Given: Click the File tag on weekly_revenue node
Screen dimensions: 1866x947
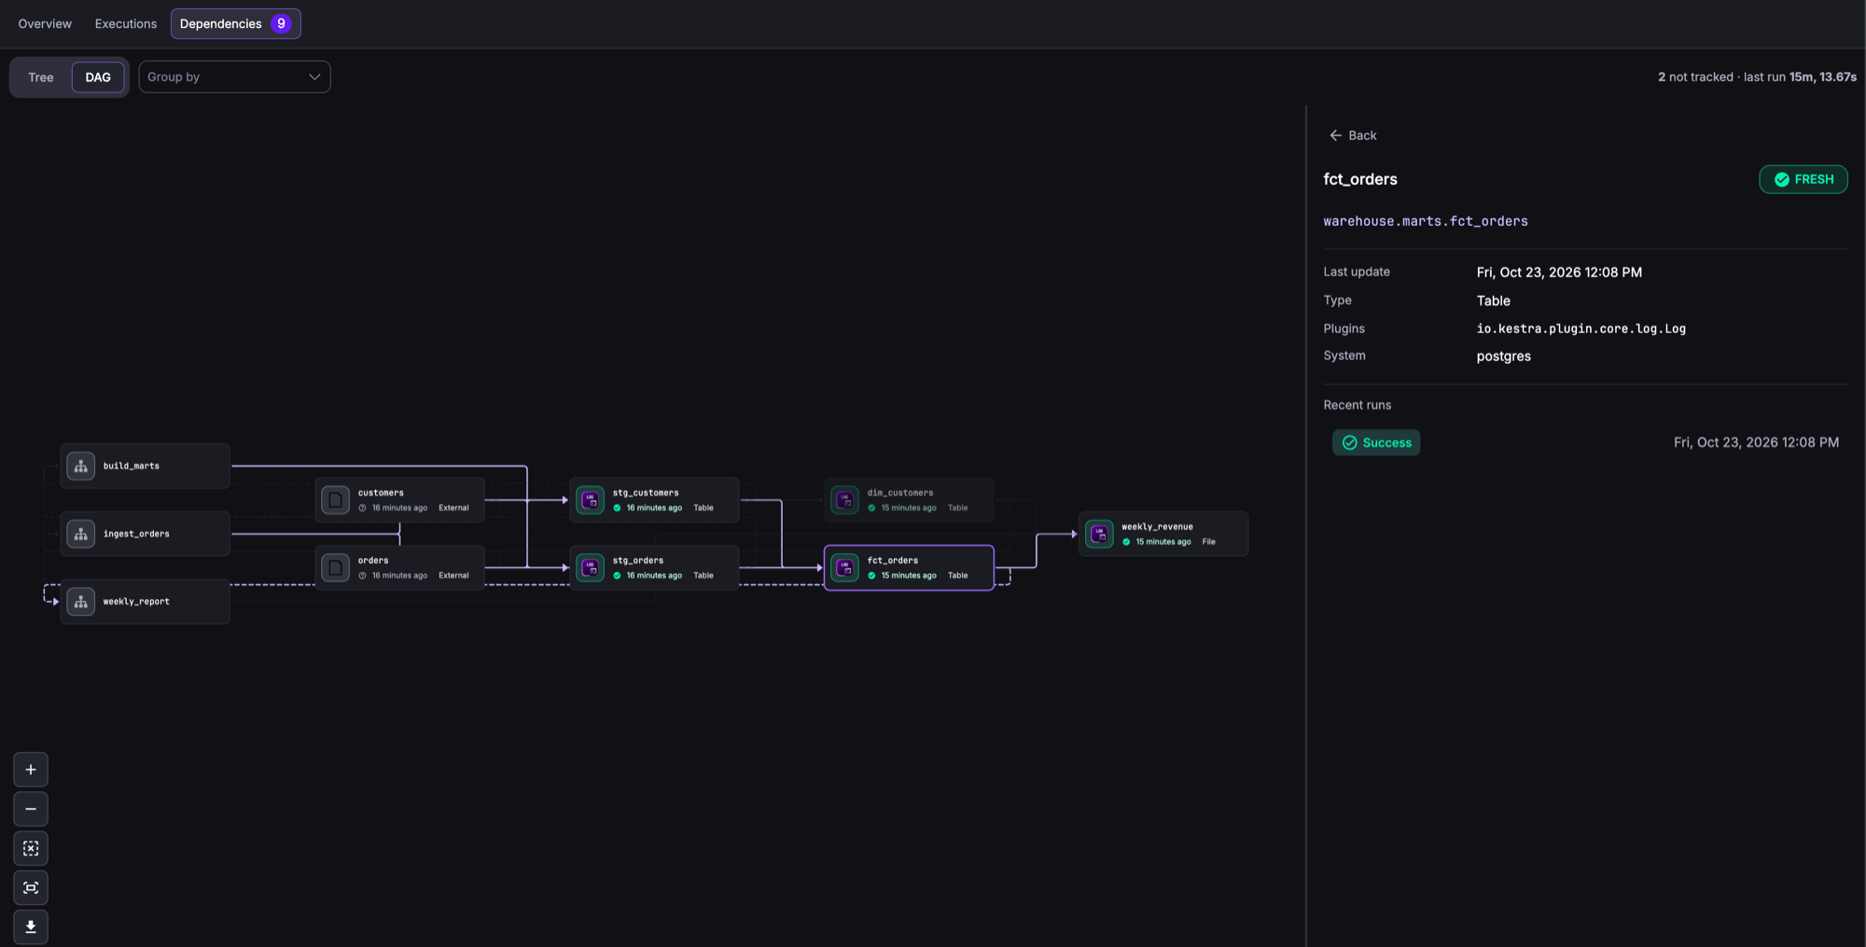Looking at the screenshot, I should (x=1208, y=542).
